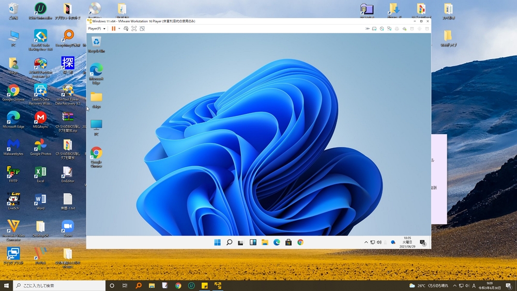The width and height of the screenshot is (517, 291).
Task: Enter full screen mode in VMware Player
Action: [x=134, y=28]
